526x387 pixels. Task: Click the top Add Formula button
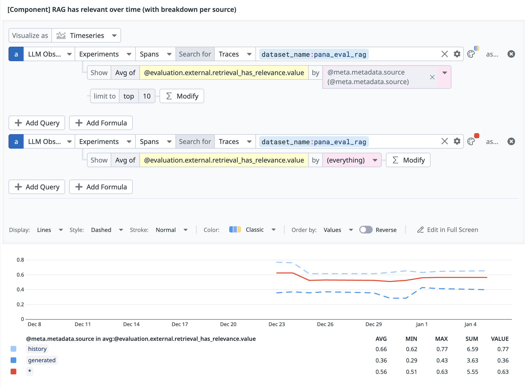(x=101, y=123)
